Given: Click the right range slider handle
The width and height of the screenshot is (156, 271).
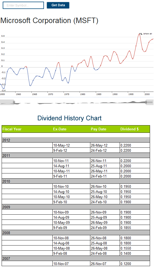Looking at the screenshot, I should click(x=146, y=102).
